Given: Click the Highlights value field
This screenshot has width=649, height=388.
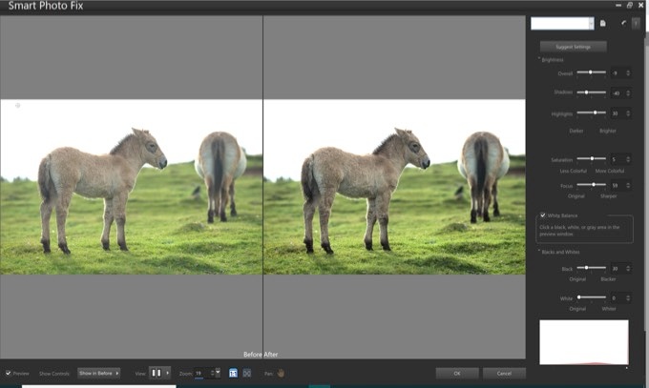Looking at the screenshot, I should (x=618, y=113).
